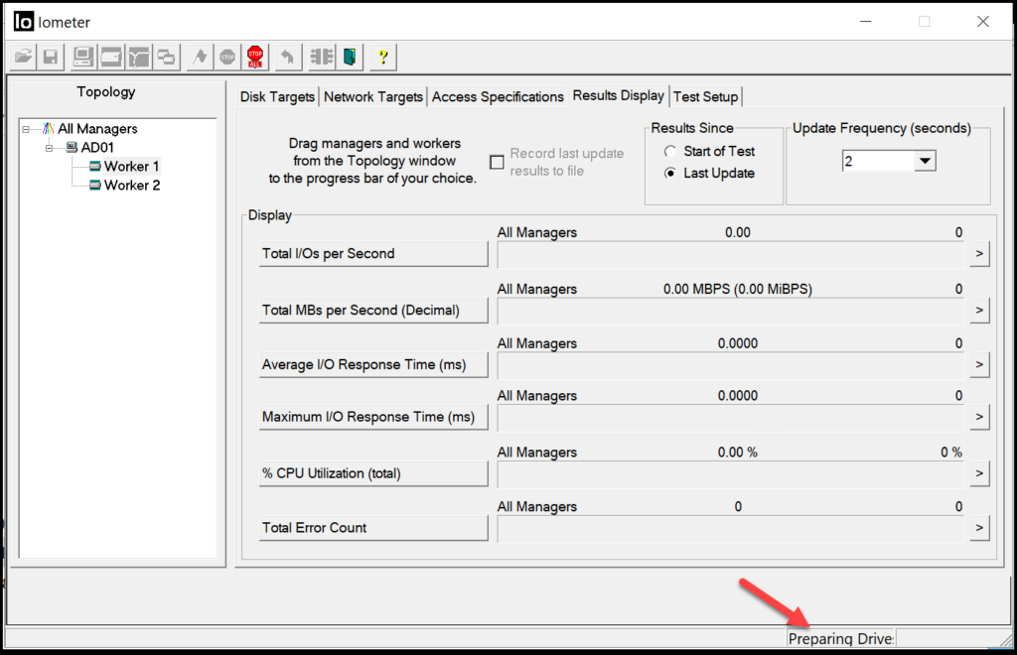The height and width of the screenshot is (655, 1017).
Task: Select the Last Update radio button
Action: coord(670,174)
